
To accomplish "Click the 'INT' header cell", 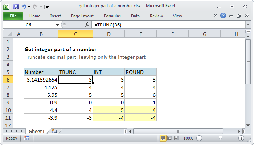I will pos(109,72).
